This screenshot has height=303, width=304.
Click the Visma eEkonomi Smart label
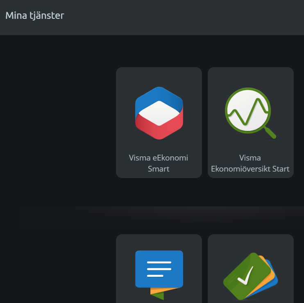(x=159, y=163)
